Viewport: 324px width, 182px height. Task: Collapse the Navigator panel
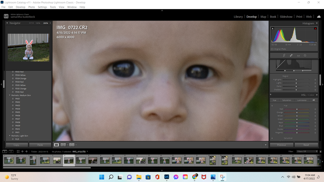pyautogui.click(x=7, y=23)
